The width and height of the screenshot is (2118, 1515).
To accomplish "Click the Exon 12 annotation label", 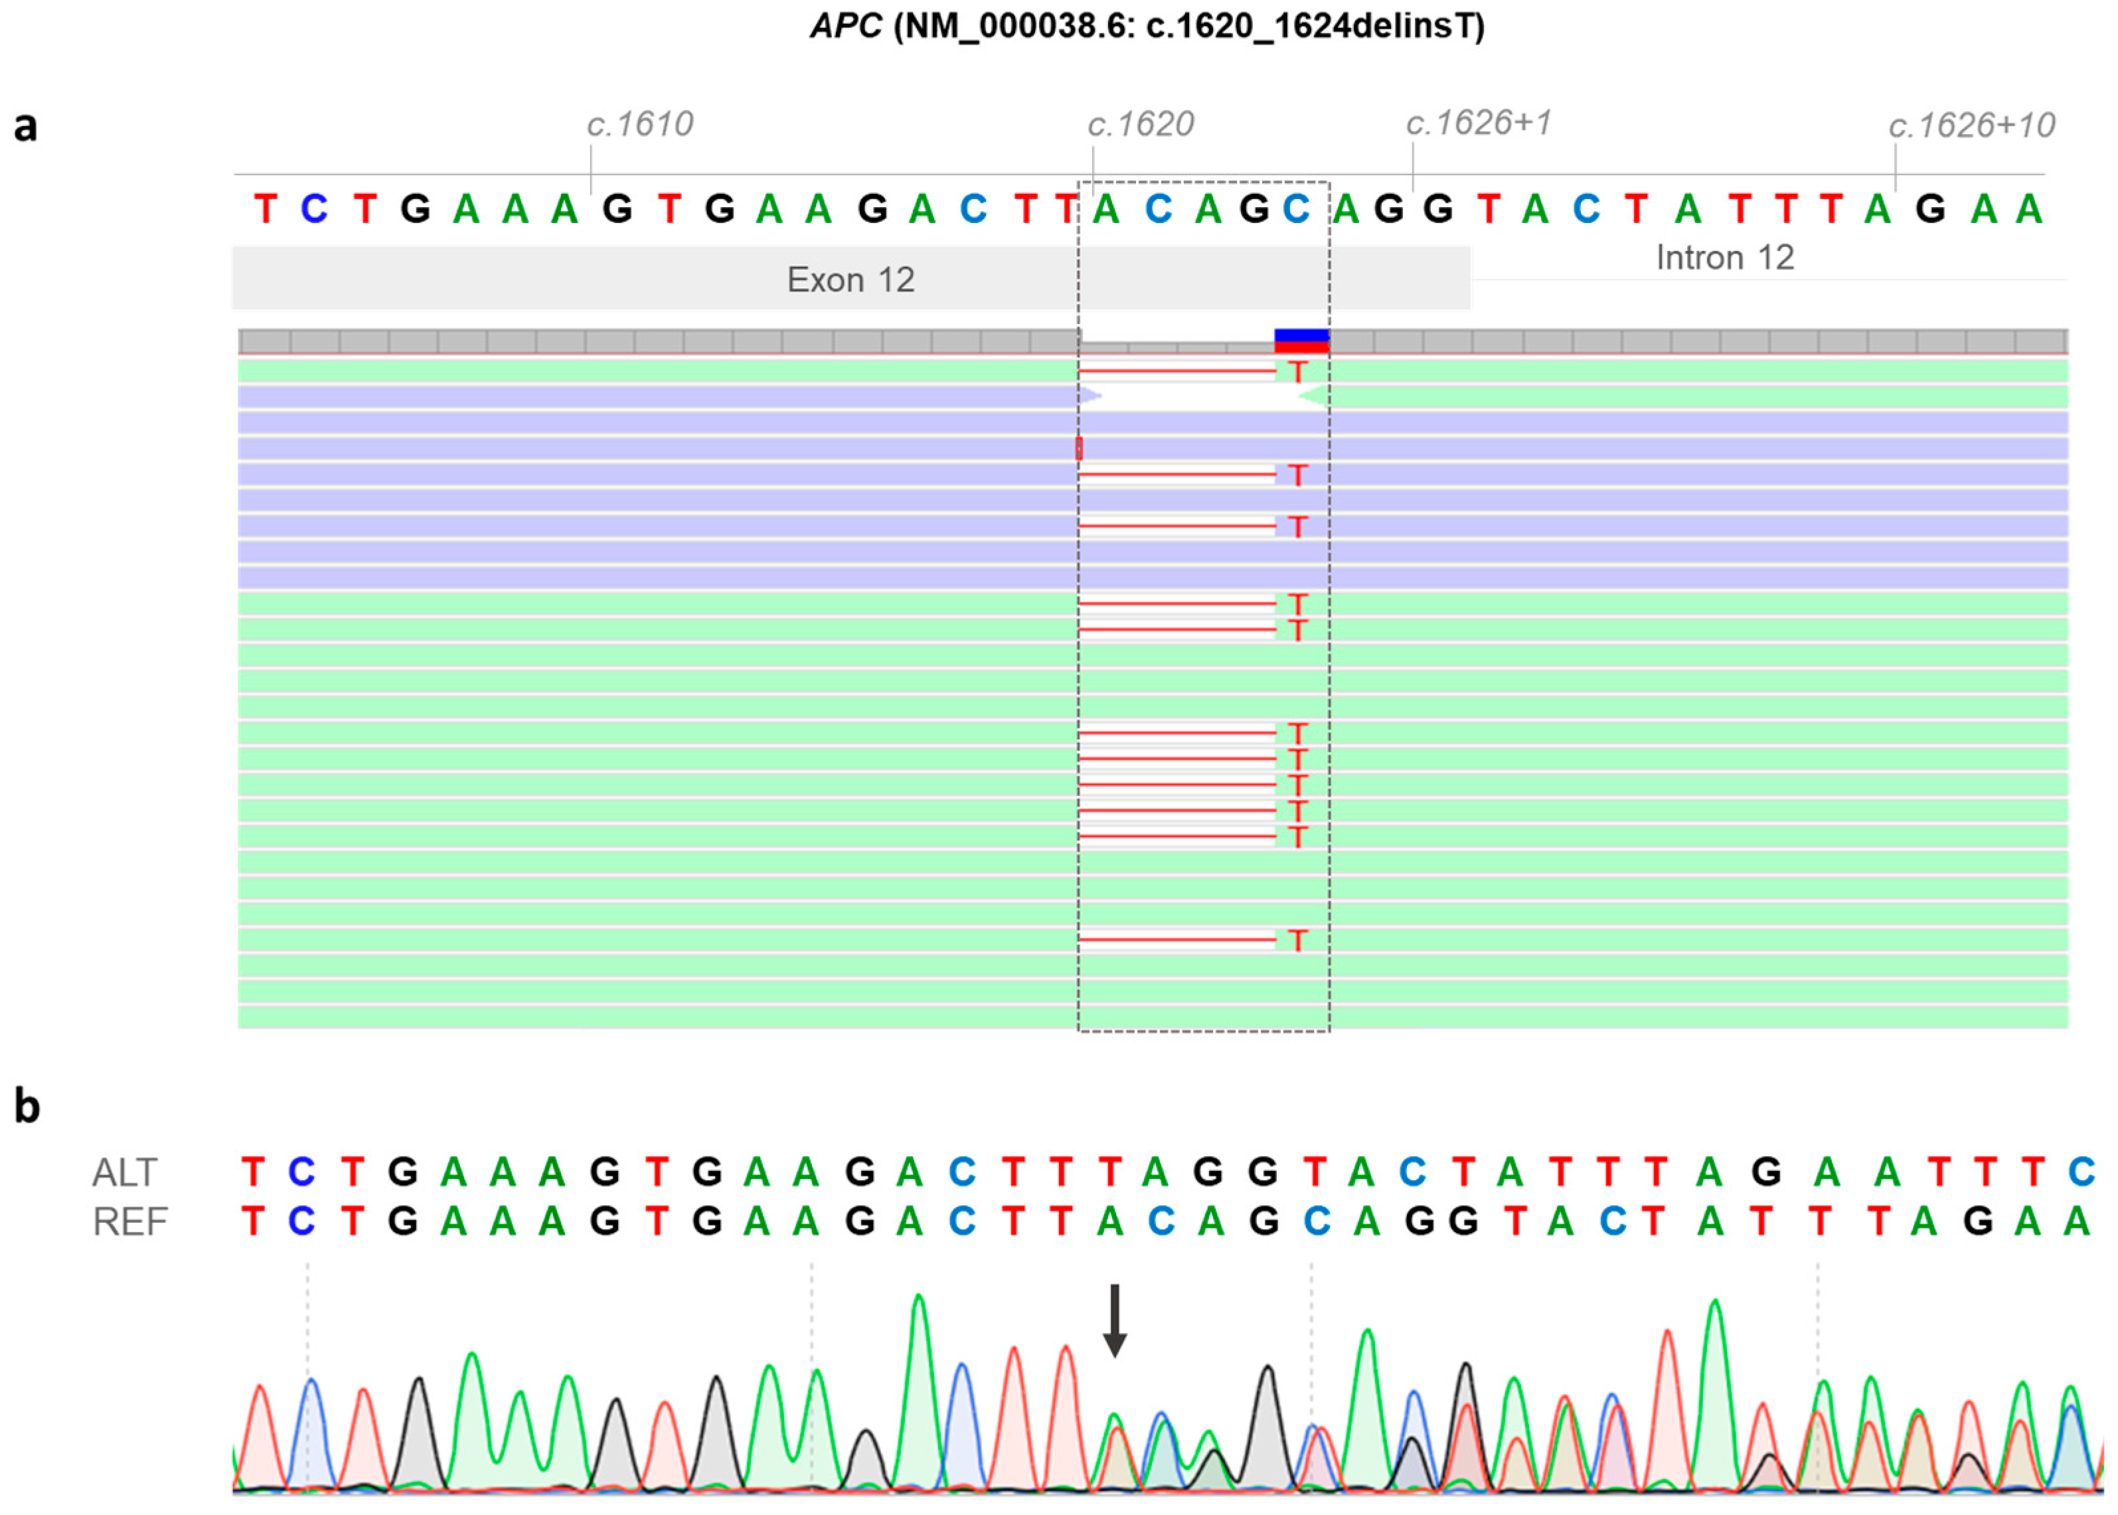I will point(850,280).
